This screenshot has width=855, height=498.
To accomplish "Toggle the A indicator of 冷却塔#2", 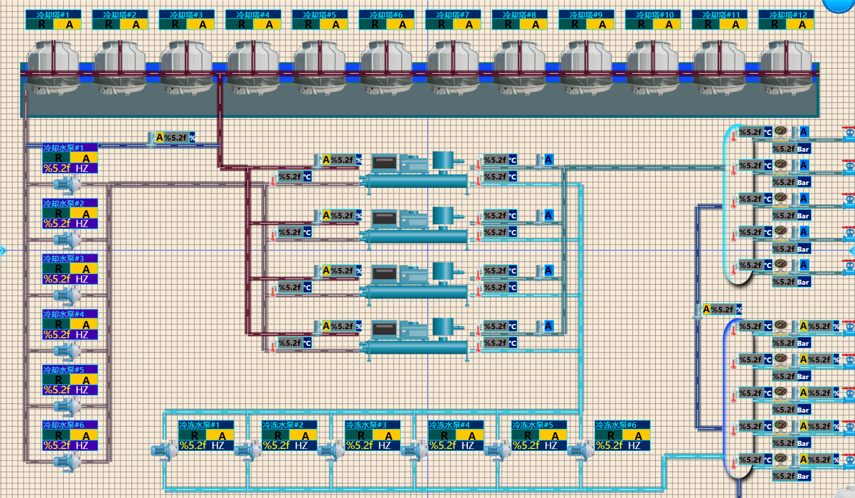I will [136, 24].
